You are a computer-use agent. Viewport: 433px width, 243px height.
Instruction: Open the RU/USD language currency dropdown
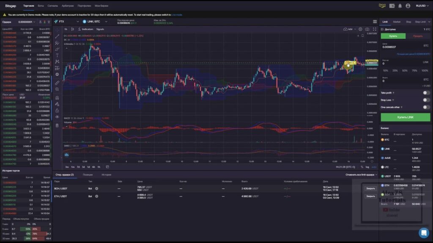pos(422,6)
